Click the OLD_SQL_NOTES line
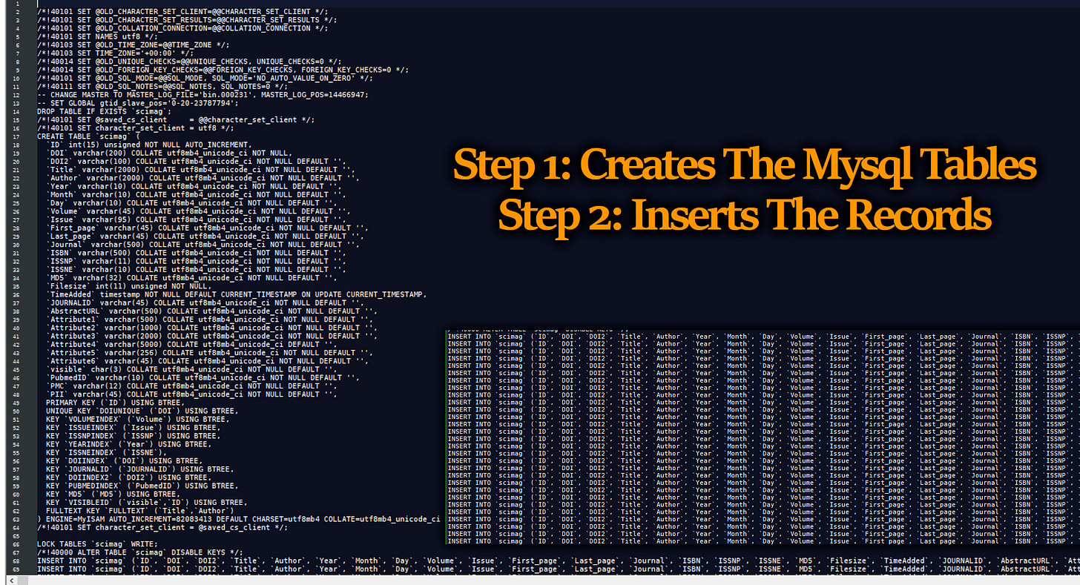1080x585 pixels. [x=162, y=86]
